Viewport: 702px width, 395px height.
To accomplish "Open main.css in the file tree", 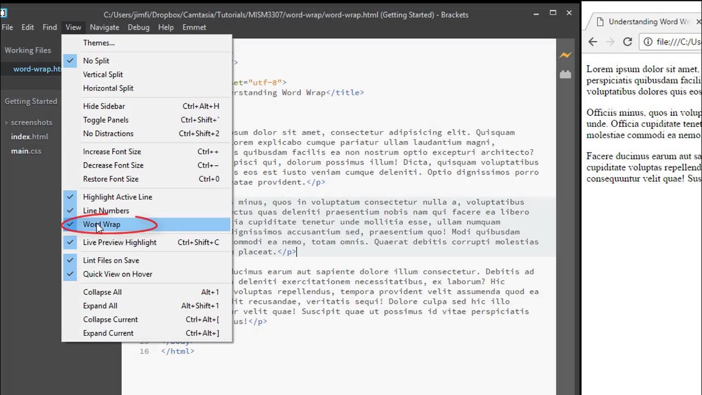I will click(x=26, y=151).
